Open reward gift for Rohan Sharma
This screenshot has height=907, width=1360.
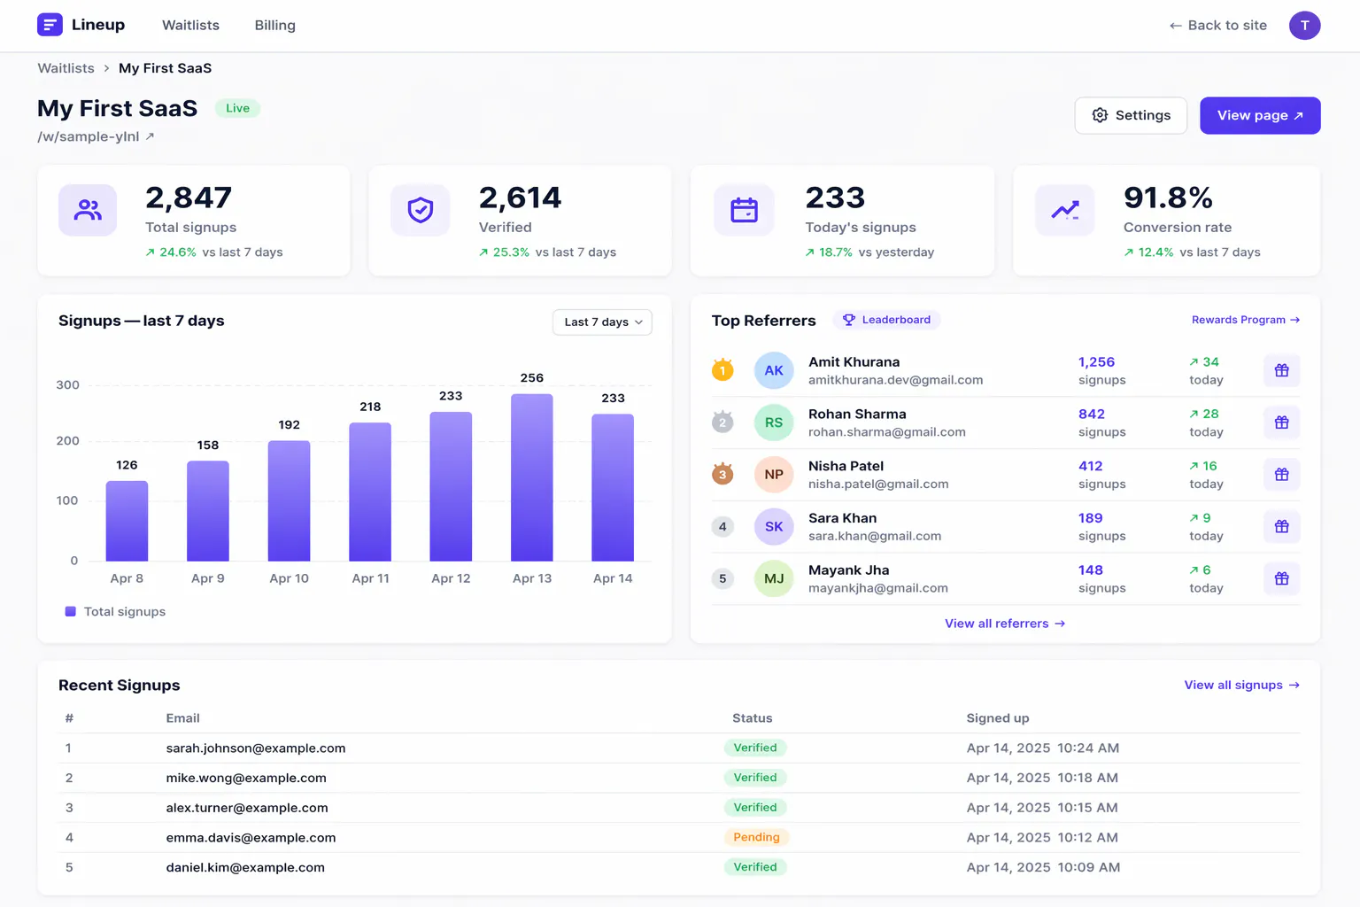(x=1281, y=422)
